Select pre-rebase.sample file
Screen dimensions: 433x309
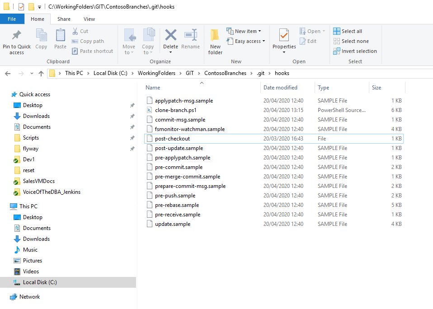click(273, 205)
